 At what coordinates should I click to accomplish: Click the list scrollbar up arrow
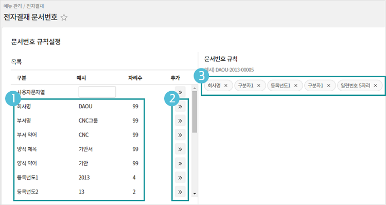pyautogui.click(x=195, y=88)
